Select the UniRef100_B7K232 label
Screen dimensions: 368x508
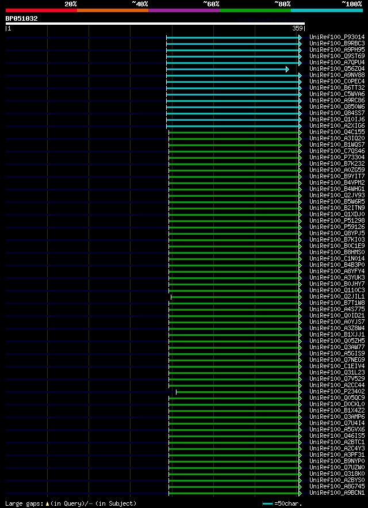337,164
